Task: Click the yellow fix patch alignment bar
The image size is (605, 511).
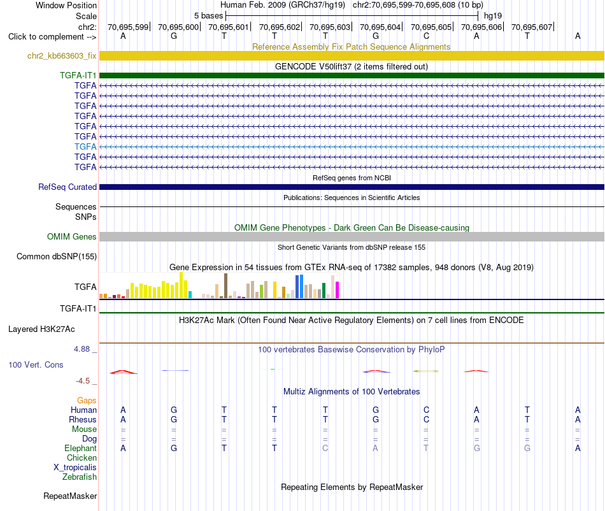Action: click(x=352, y=55)
